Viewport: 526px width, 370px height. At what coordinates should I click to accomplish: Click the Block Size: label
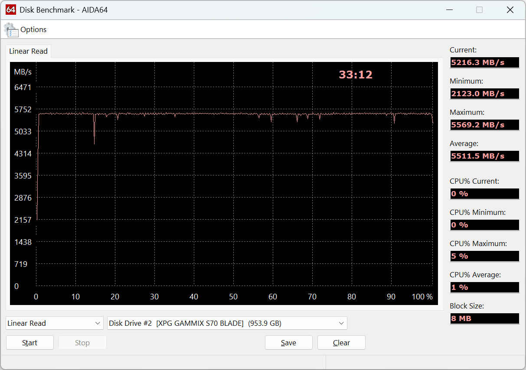coord(467,306)
